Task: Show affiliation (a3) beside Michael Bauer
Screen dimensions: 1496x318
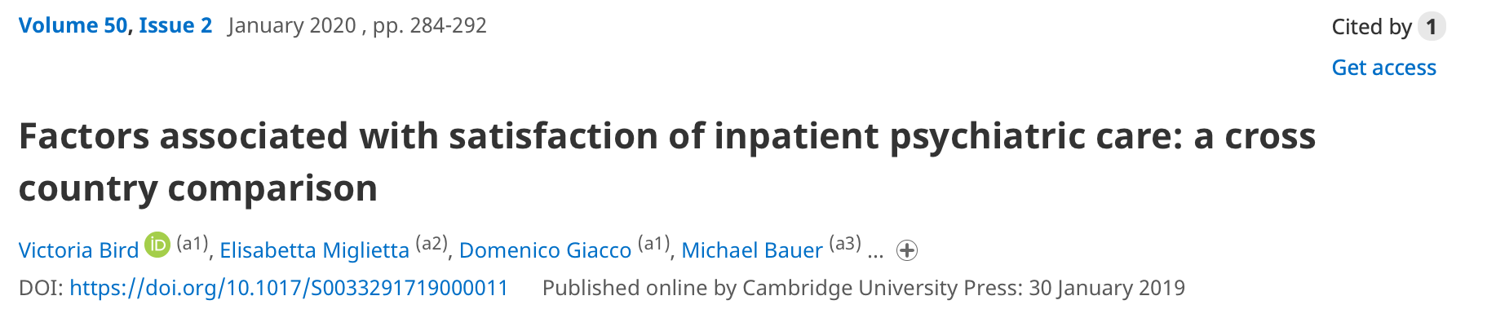Action: pyautogui.click(x=845, y=244)
